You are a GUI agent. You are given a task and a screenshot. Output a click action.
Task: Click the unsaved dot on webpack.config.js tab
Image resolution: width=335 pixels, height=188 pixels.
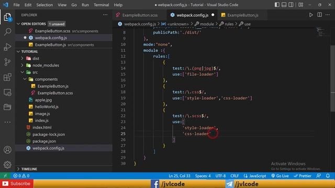(x=213, y=15)
